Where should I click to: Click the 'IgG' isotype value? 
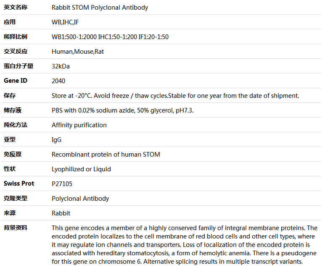click(56, 140)
